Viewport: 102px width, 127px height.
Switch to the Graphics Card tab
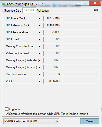13,11
